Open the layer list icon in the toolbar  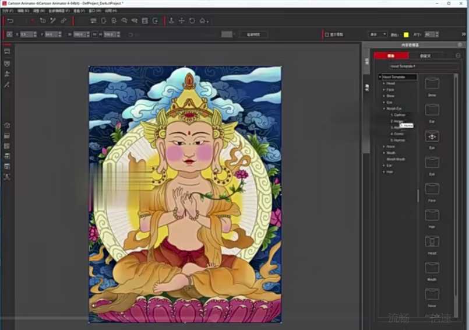tap(93, 20)
